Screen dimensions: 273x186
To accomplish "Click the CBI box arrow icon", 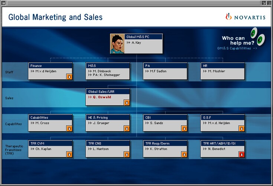I will tap(184, 128).
